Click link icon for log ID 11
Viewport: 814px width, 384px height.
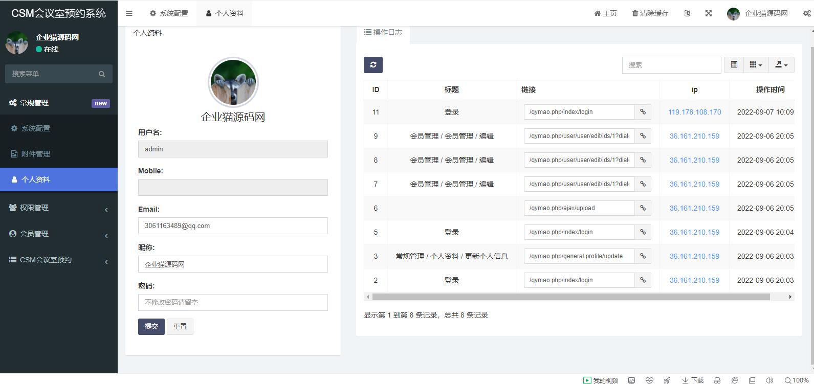tap(643, 112)
